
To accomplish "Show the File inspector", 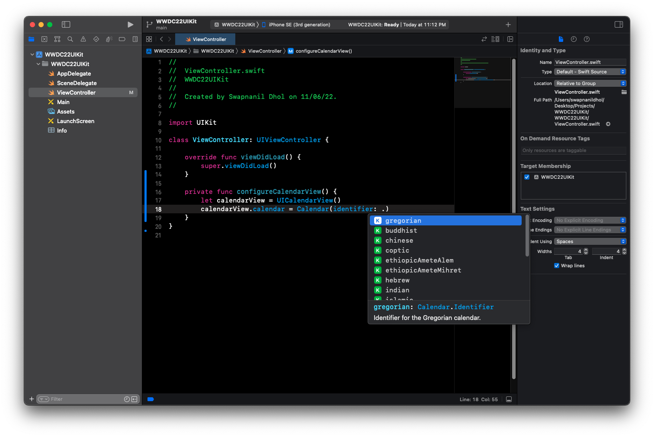I will coord(561,39).
